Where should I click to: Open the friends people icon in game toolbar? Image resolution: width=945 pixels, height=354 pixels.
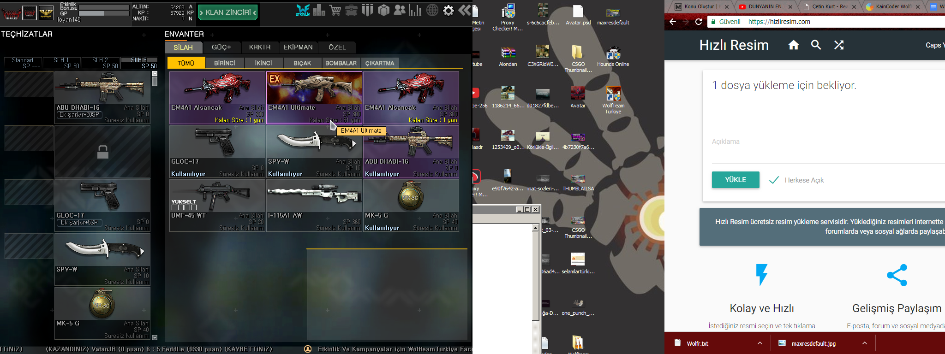[400, 10]
